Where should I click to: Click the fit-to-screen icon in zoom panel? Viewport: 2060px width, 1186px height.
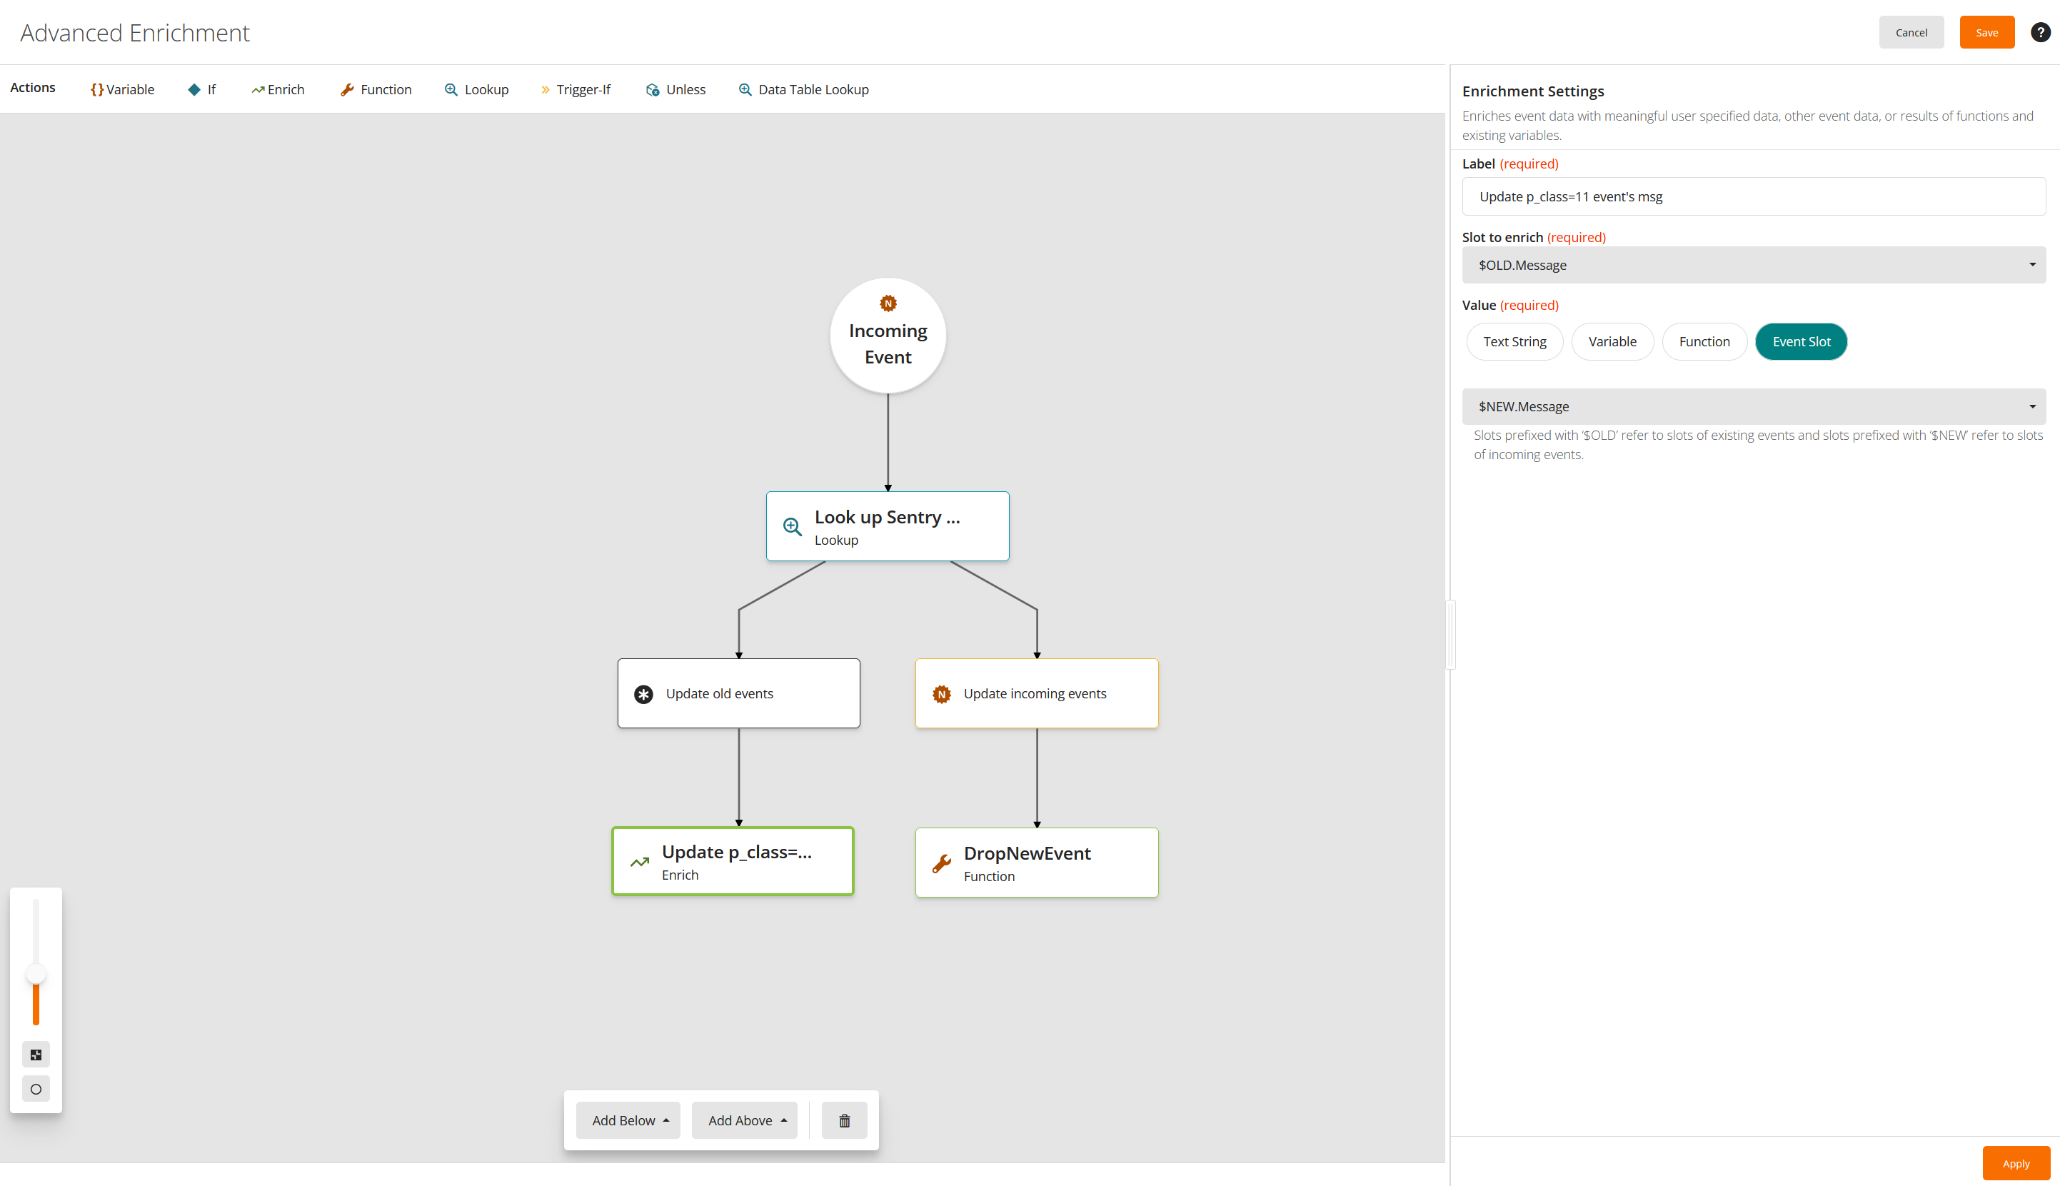pos(36,1055)
